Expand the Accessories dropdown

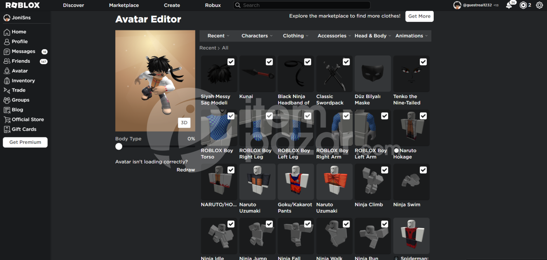334,36
